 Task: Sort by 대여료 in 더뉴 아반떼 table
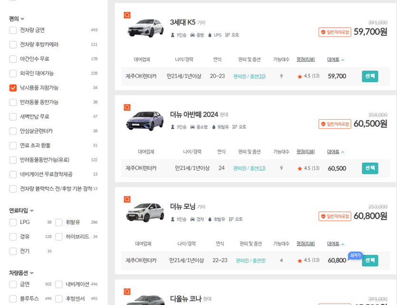[336, 152]
